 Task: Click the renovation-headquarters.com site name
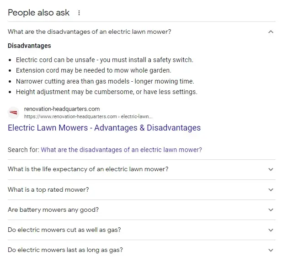62,109
